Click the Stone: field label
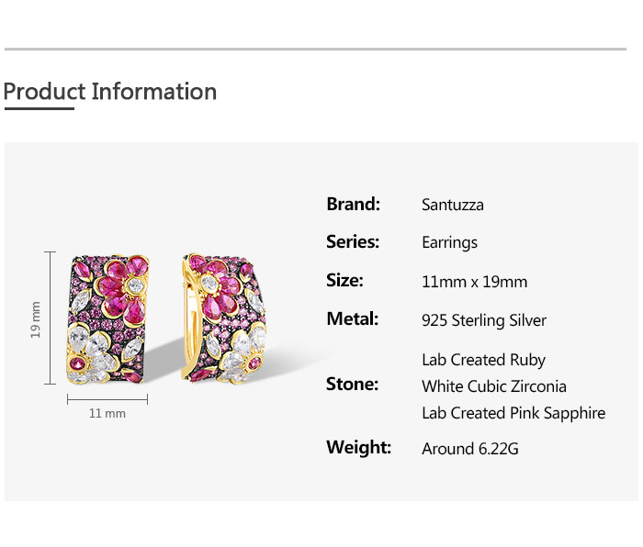Viewport: 643px width, 547px height. (352, 385)
